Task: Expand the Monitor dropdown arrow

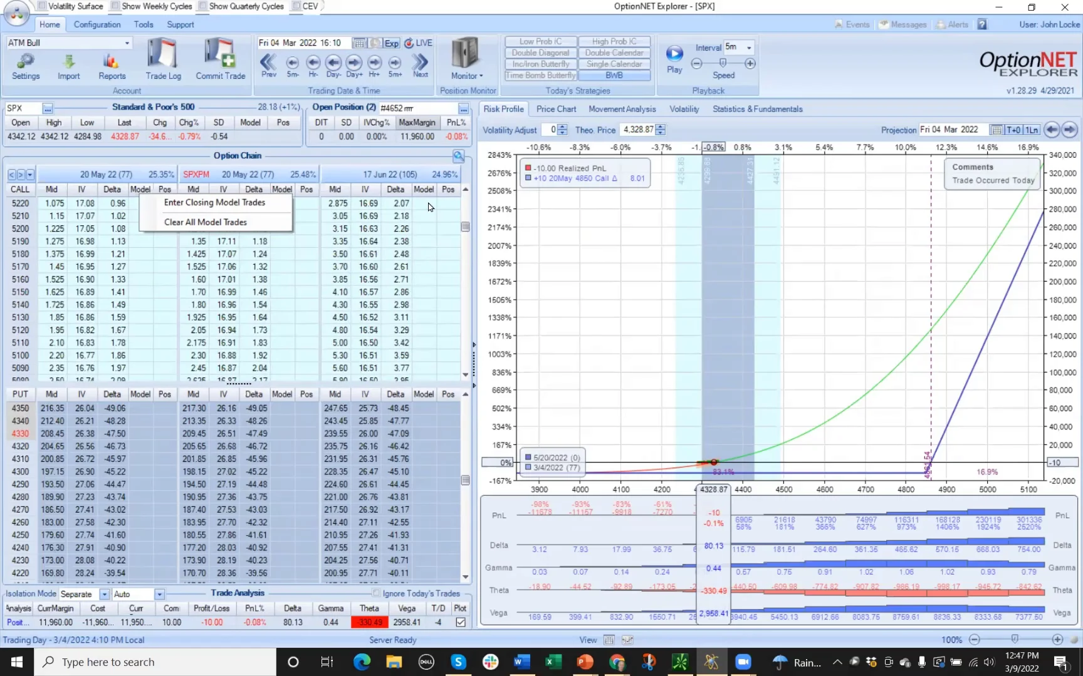Action: [481, 76]
